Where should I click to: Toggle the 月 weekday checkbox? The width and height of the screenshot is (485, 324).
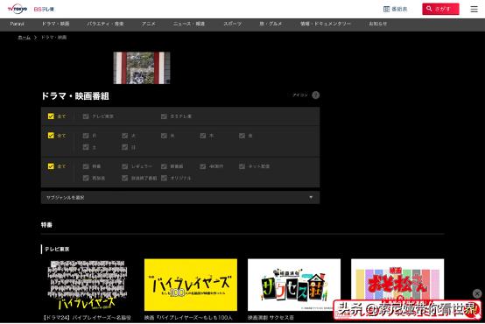coord(86,136)
